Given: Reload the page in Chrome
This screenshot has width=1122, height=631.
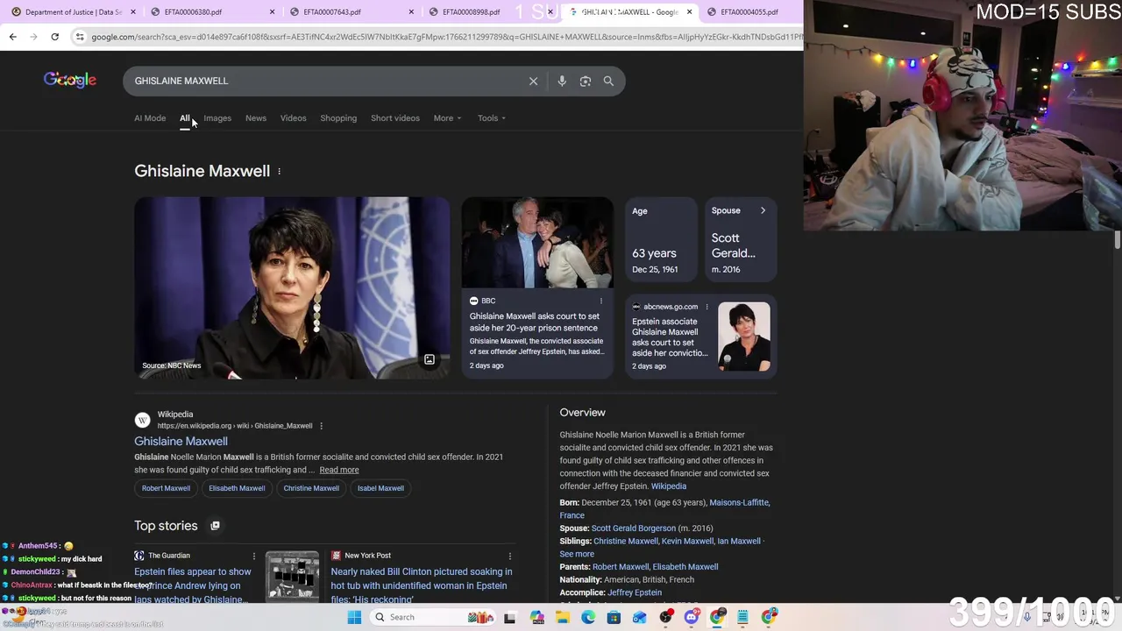Looking at the screenshot, I should pos(54,37).
